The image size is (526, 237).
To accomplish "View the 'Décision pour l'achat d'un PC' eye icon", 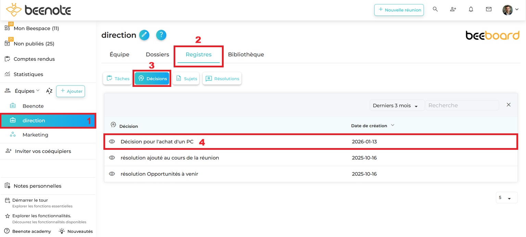I will click(x=112, y=142).
